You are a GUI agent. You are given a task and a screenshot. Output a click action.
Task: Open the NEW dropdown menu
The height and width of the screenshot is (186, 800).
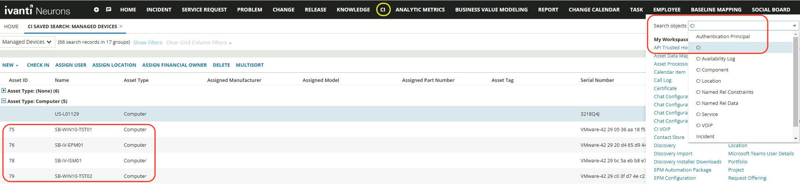tap(10, 65)
